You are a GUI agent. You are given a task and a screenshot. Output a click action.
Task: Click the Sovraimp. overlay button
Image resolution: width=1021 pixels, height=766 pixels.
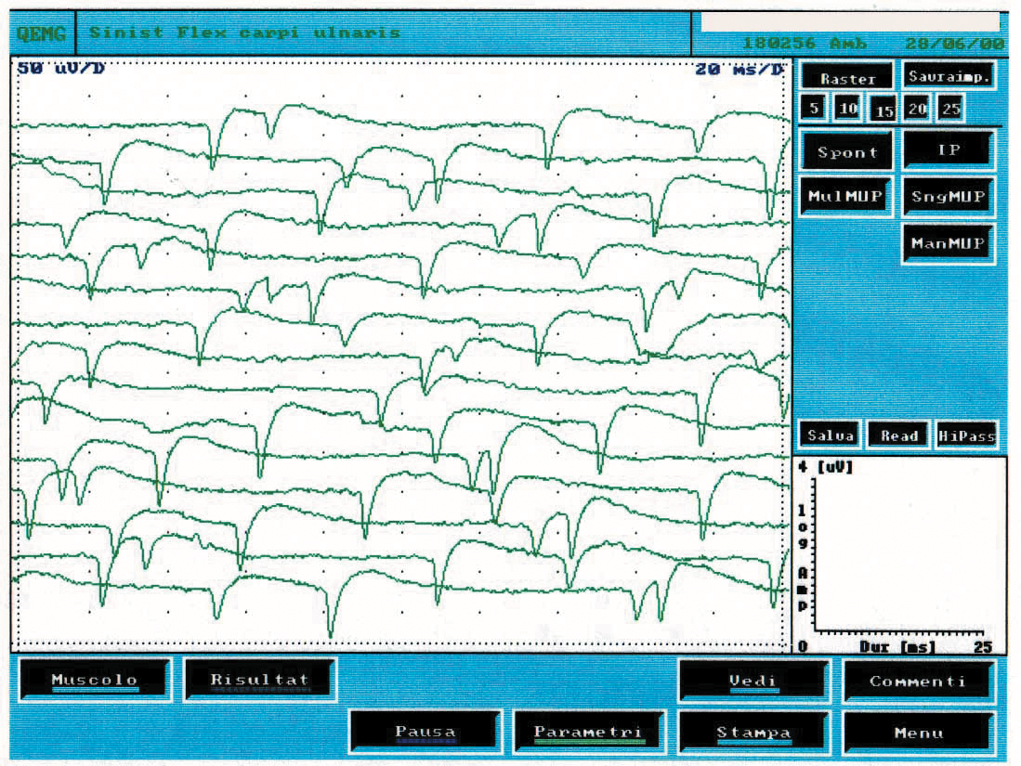(x=949, y=77)
